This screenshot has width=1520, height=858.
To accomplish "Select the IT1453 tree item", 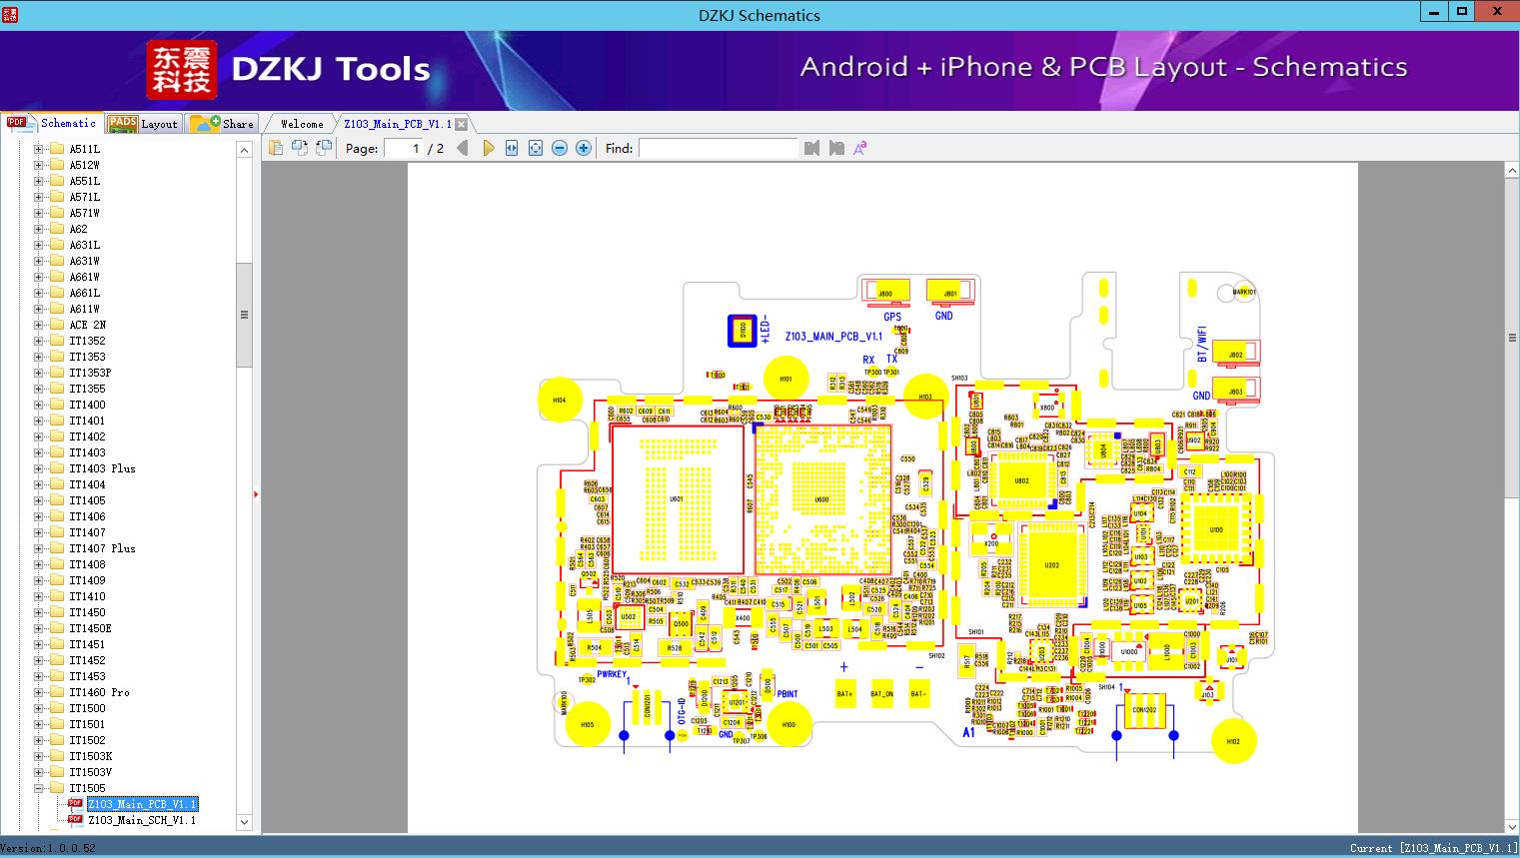I will [x=87, y=676].
